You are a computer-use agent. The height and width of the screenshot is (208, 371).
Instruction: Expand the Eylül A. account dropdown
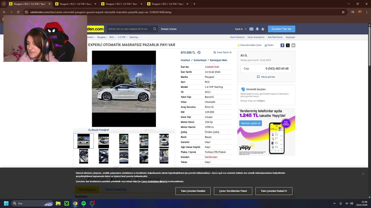click(241, 29)
